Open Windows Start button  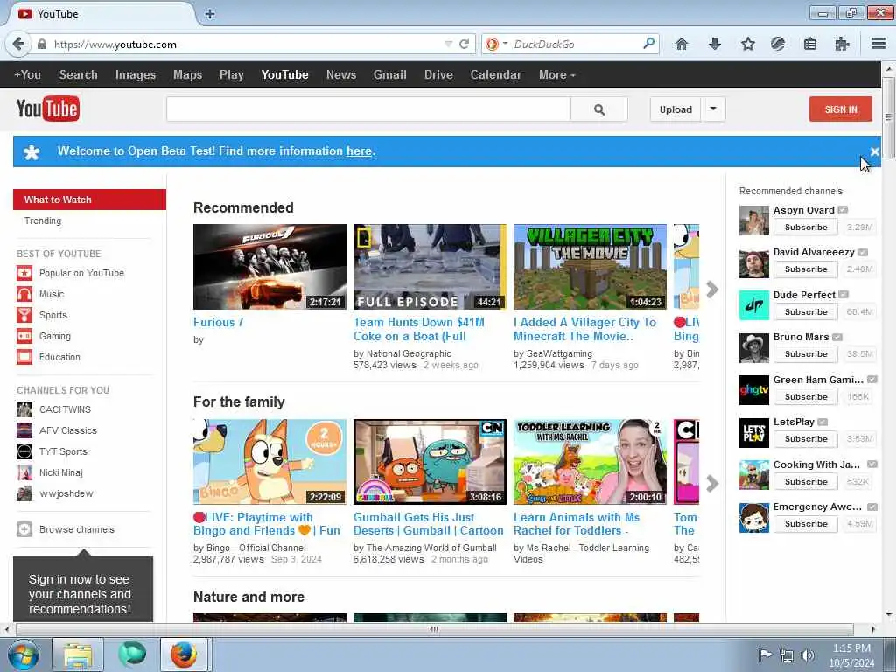[24, 654]
